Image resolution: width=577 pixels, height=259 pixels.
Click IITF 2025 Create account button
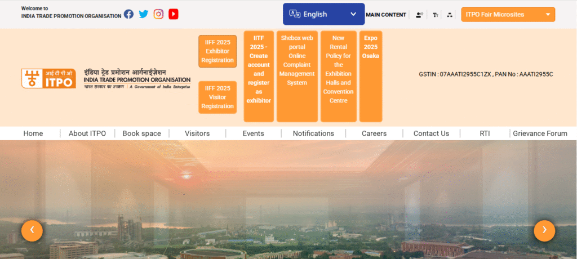(259, 76)
